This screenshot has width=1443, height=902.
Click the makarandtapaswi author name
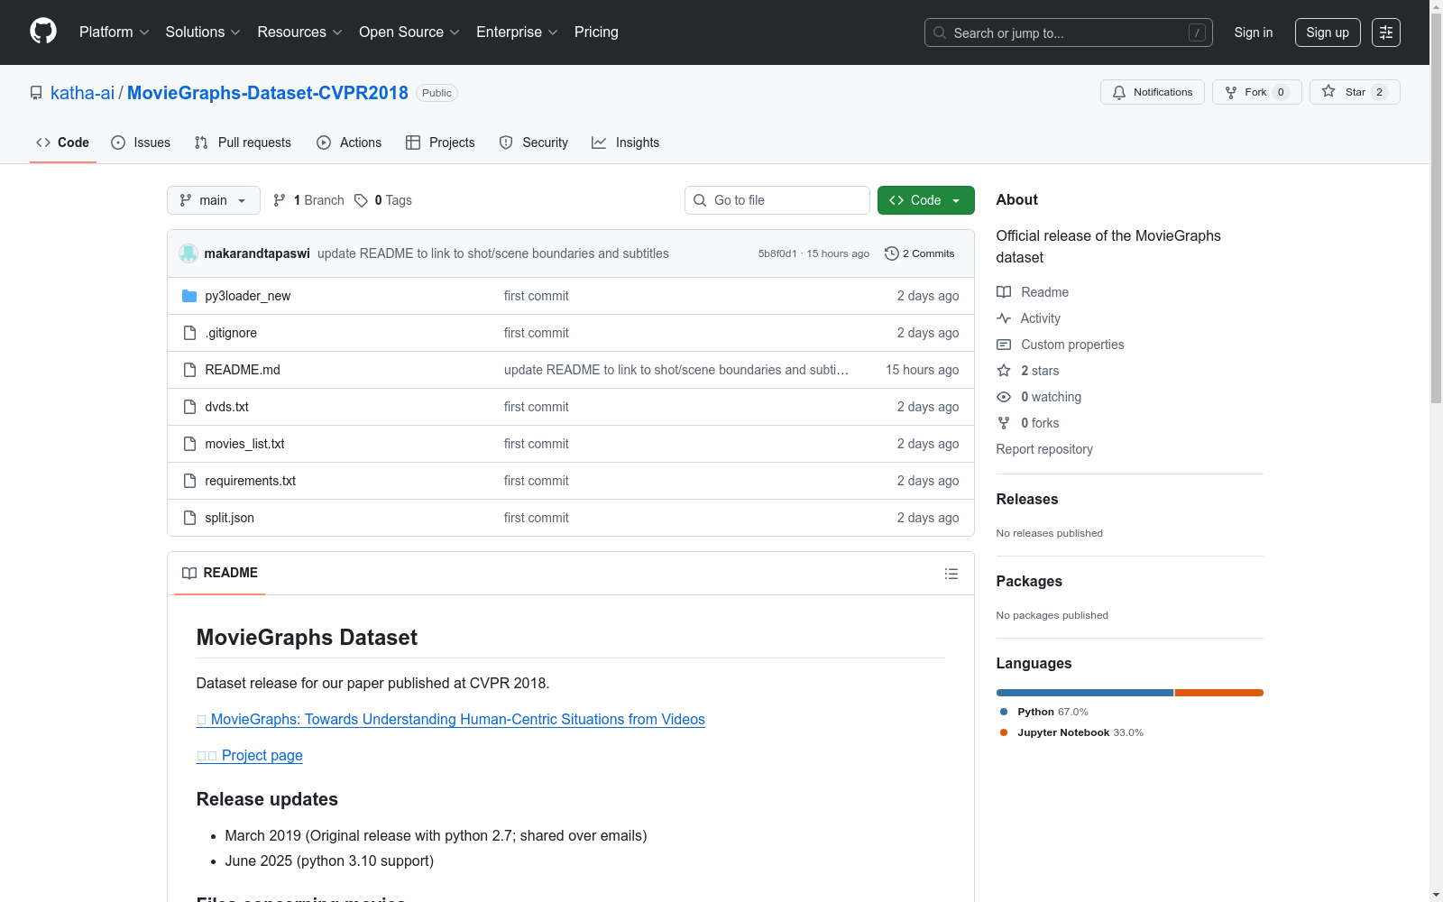coord(257,253)
